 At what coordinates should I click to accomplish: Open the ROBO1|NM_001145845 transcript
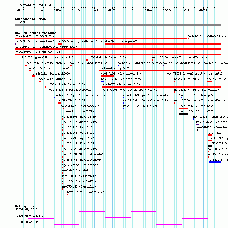point(29,216)
